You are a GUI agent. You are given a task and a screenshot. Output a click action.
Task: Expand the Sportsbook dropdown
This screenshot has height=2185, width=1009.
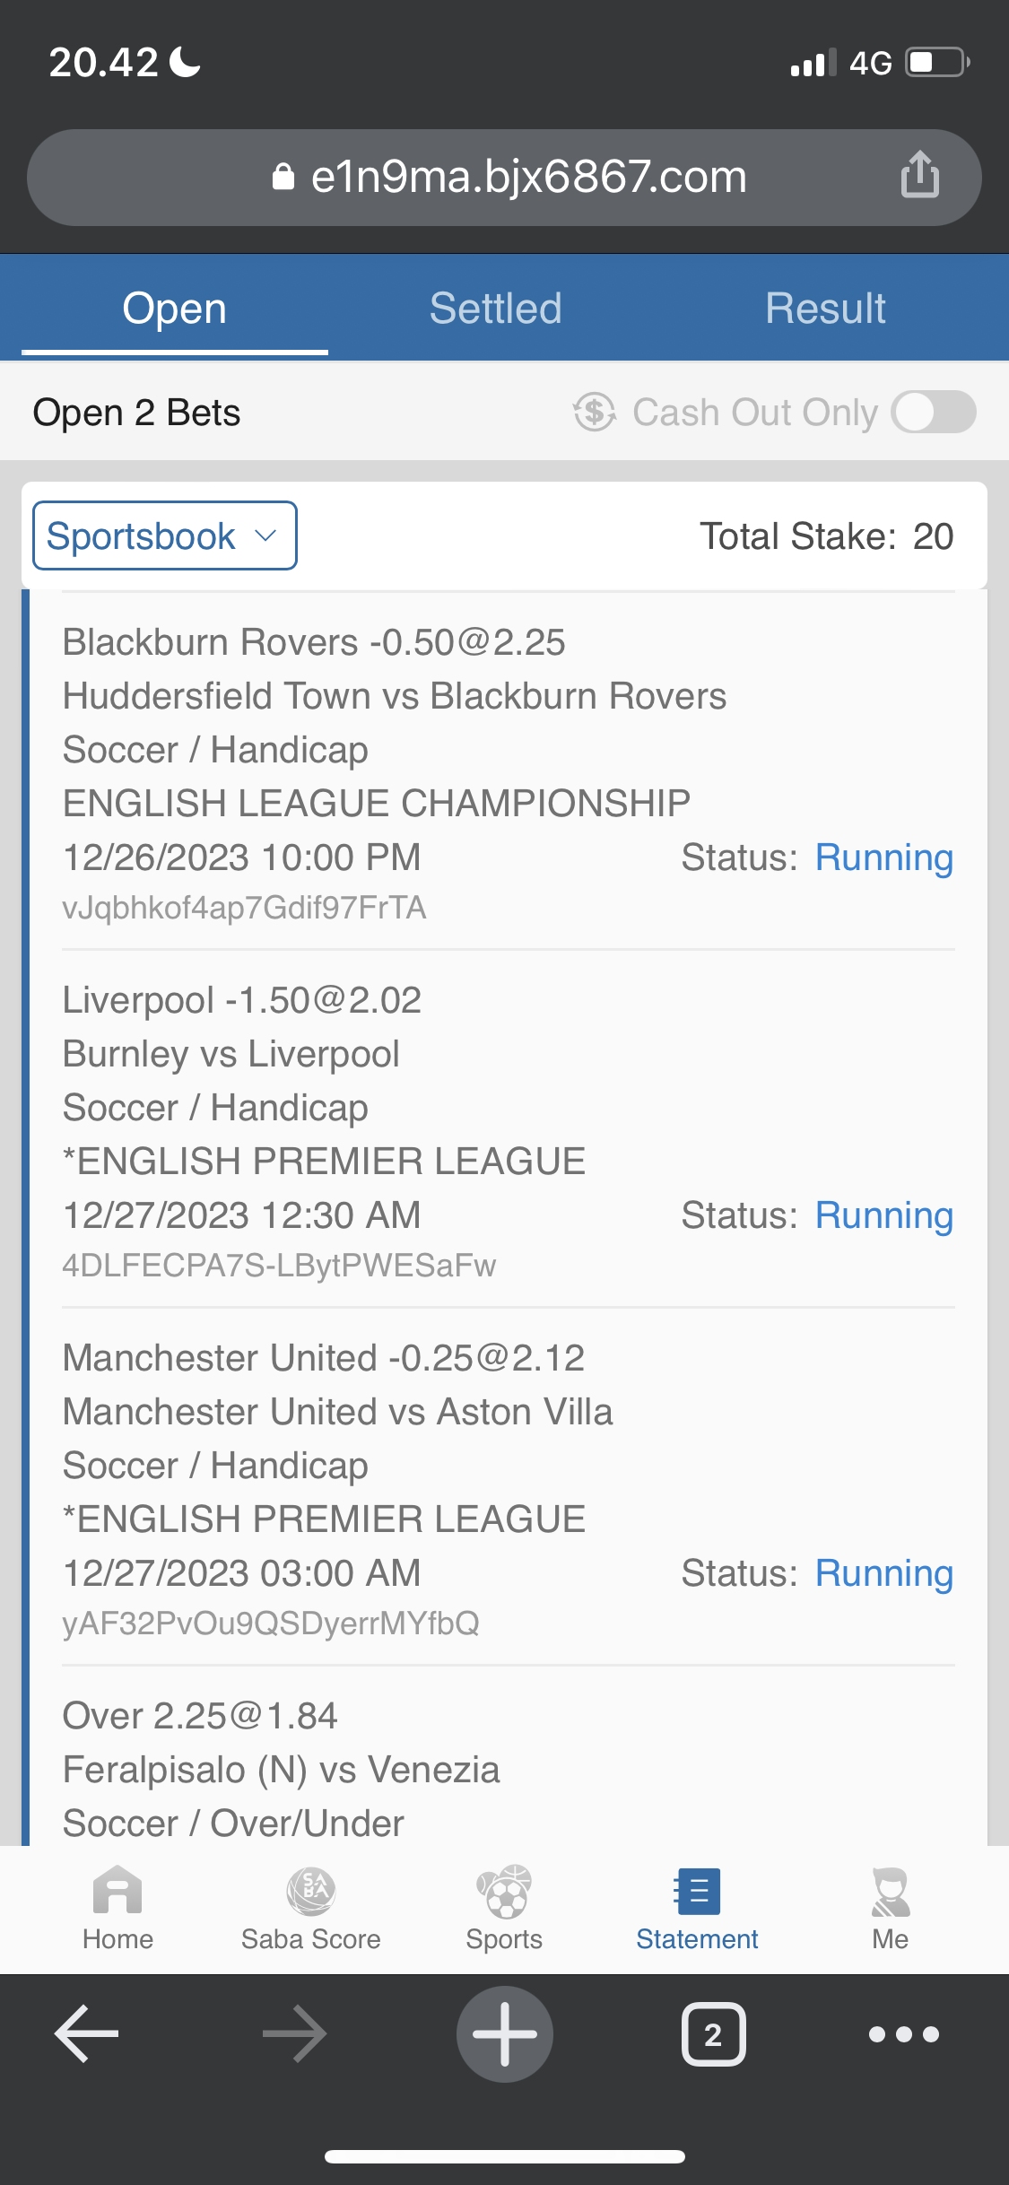[164, 536]
